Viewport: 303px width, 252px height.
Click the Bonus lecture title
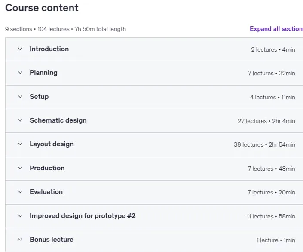pyautogui.click(x=52, y=240)
